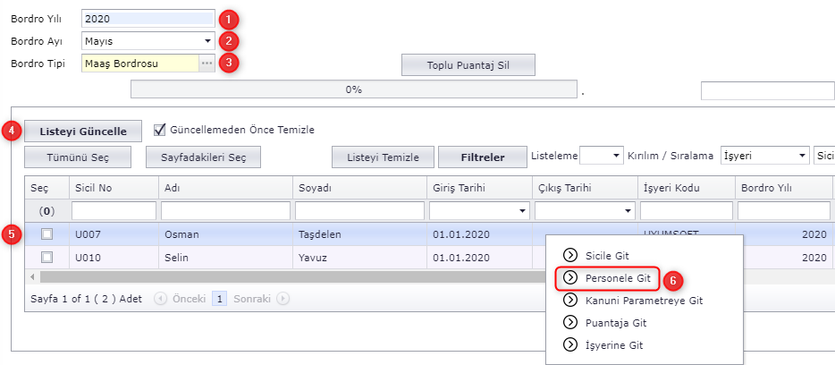The image size is (835, 365).
Task: Click the ellipsis icon beside Bordro Tipi
Action: 207,64
